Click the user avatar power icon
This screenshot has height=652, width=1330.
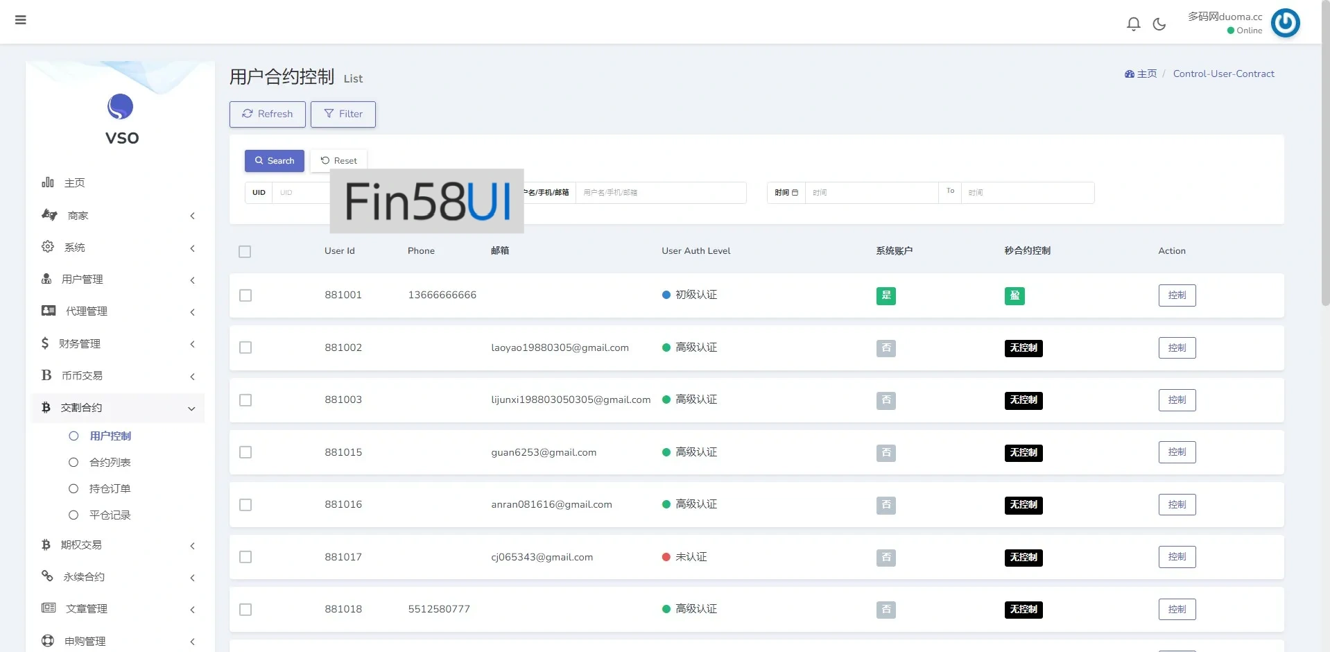(1285, 23)
